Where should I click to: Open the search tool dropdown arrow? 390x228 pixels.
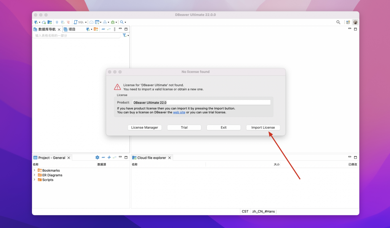[125, 22]
